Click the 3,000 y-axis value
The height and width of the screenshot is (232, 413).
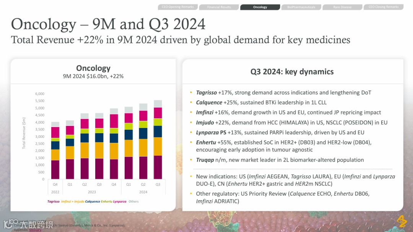point(40,137)
